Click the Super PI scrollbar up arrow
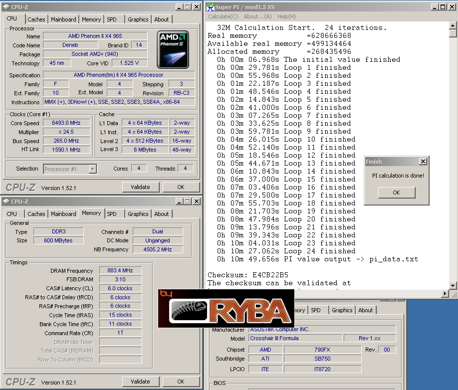This screenshot has width=458, height=390. (x=453, y=25)
